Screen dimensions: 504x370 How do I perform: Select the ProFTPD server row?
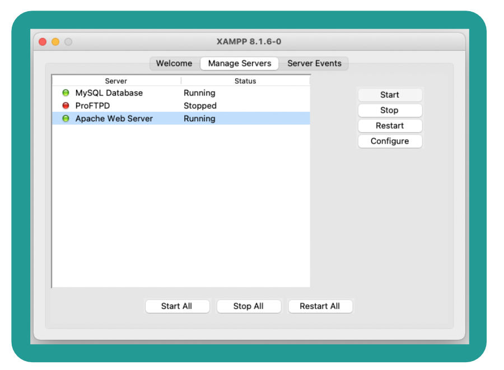pos(181,106)
